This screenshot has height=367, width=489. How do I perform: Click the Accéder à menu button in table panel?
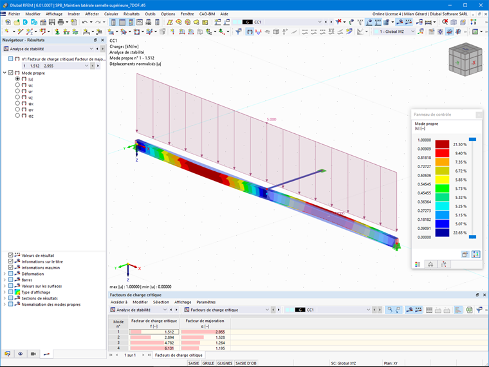pos(119,302)
